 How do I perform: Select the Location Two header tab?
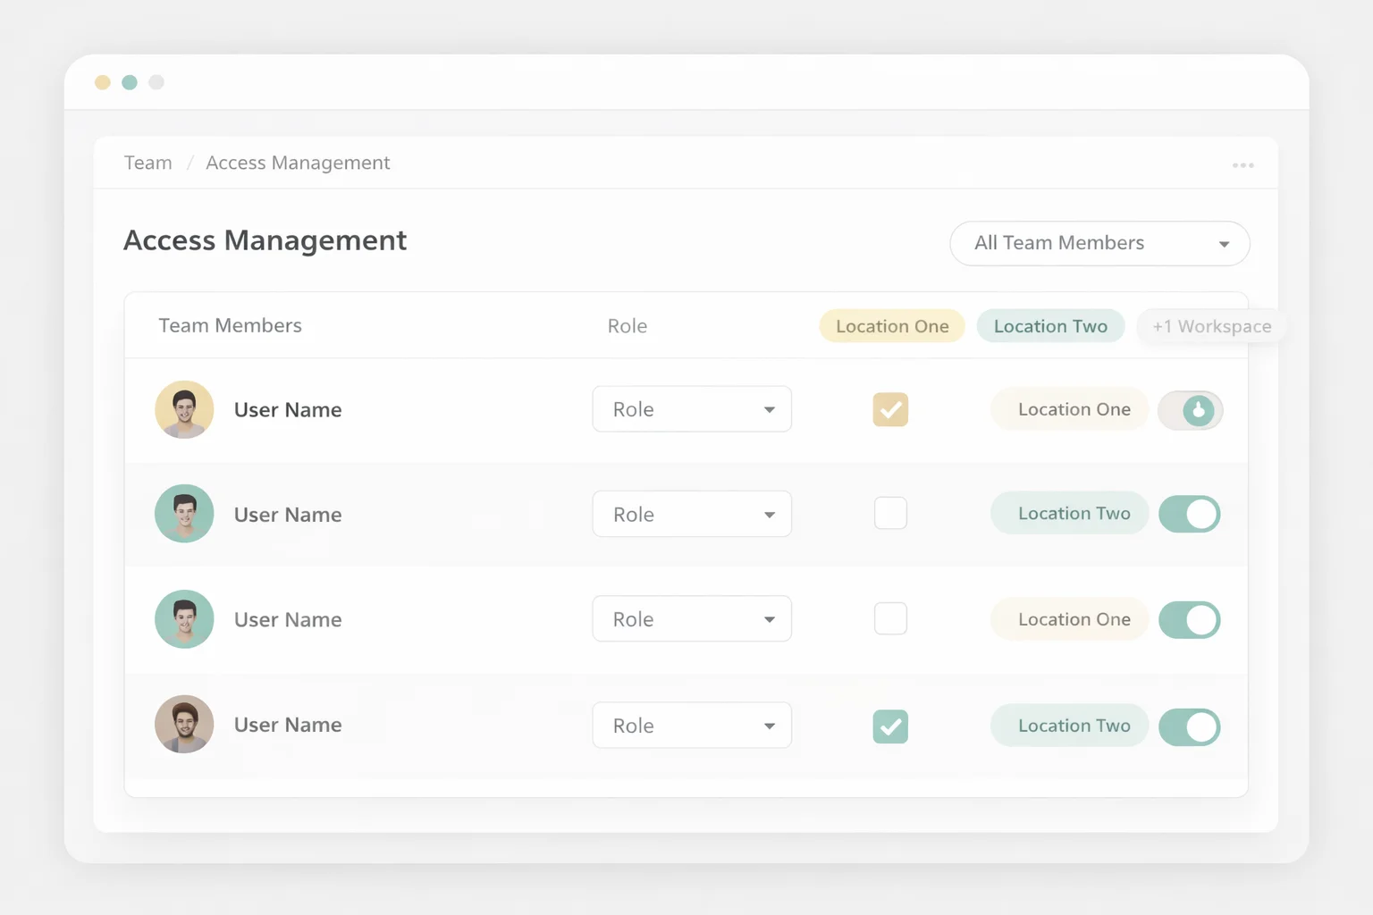click(x=1050, y=326)
